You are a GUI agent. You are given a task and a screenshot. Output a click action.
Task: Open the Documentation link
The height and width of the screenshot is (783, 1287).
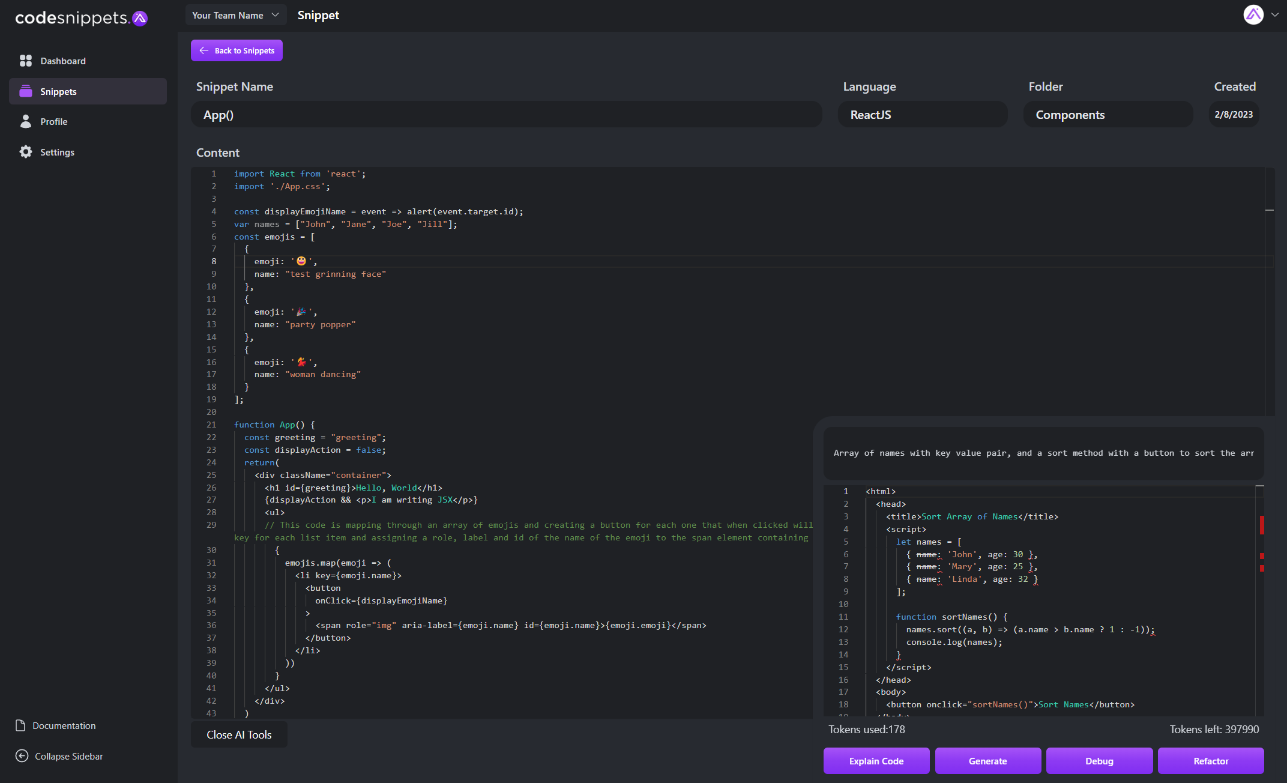pos(56,725)
